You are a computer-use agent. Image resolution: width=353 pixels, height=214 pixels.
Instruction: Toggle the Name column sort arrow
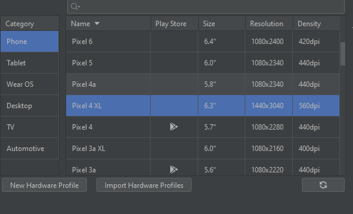(97, 23)
